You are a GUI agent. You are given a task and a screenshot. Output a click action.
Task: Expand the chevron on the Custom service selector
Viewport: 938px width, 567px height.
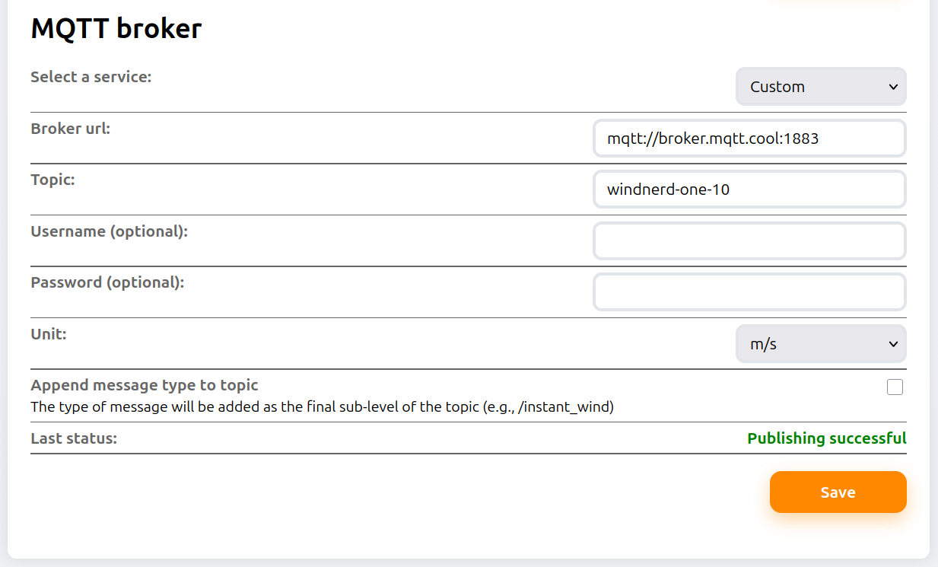click(x=894, y=87)
